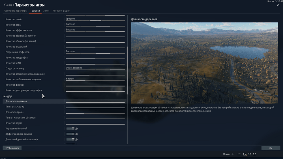The width and height of the screenshot is (283, 159).
Task: Open the mail envelope icon
Action: tap(255, 154)
